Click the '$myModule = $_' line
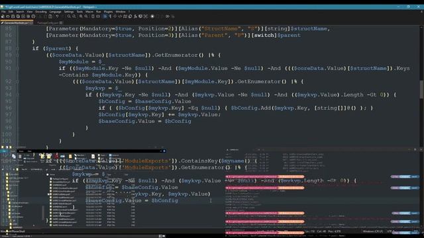The image size is (424, 238). click(82, 61)
